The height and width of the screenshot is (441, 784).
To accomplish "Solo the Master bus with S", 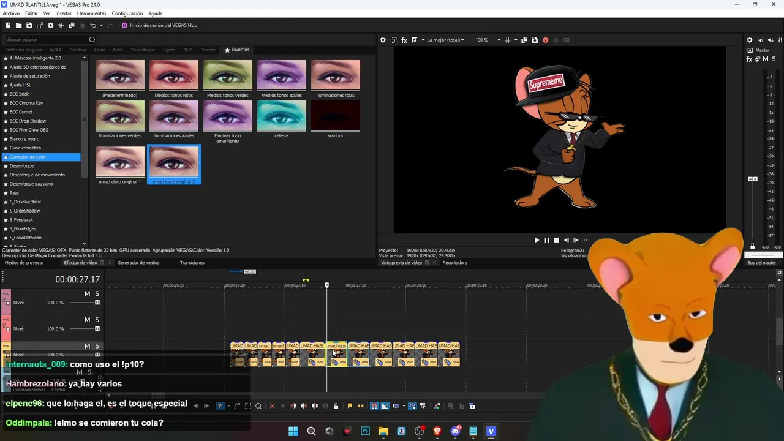I will point(774,59).
